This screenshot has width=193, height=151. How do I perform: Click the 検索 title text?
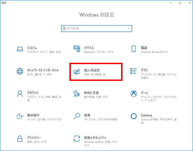[x=87, y=115]
